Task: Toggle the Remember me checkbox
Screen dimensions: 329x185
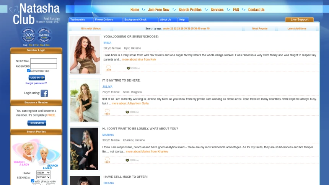Action: pyautogui.click(x=29, y=70)
